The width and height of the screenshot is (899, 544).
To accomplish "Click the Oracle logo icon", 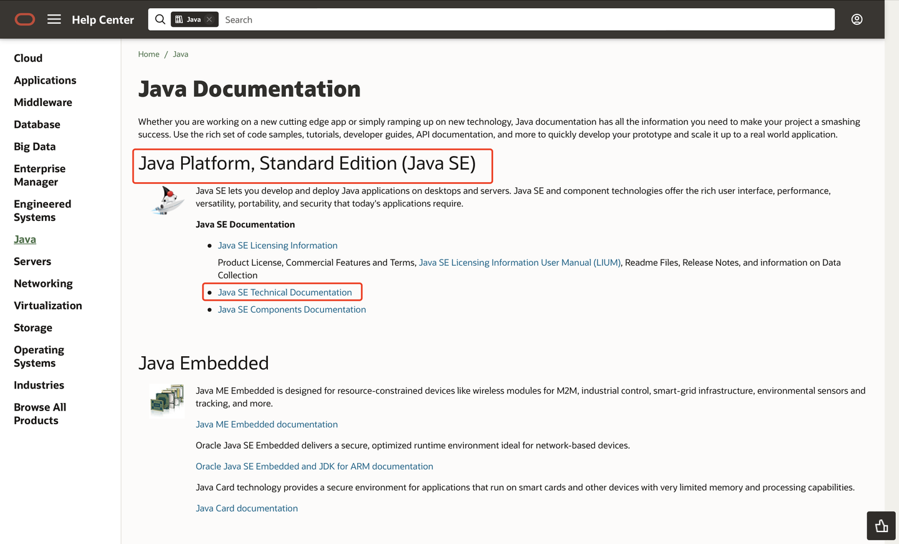I will [x=25, y=19].
